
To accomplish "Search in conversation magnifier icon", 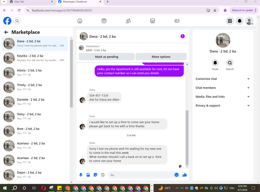I will click(230, 63).
